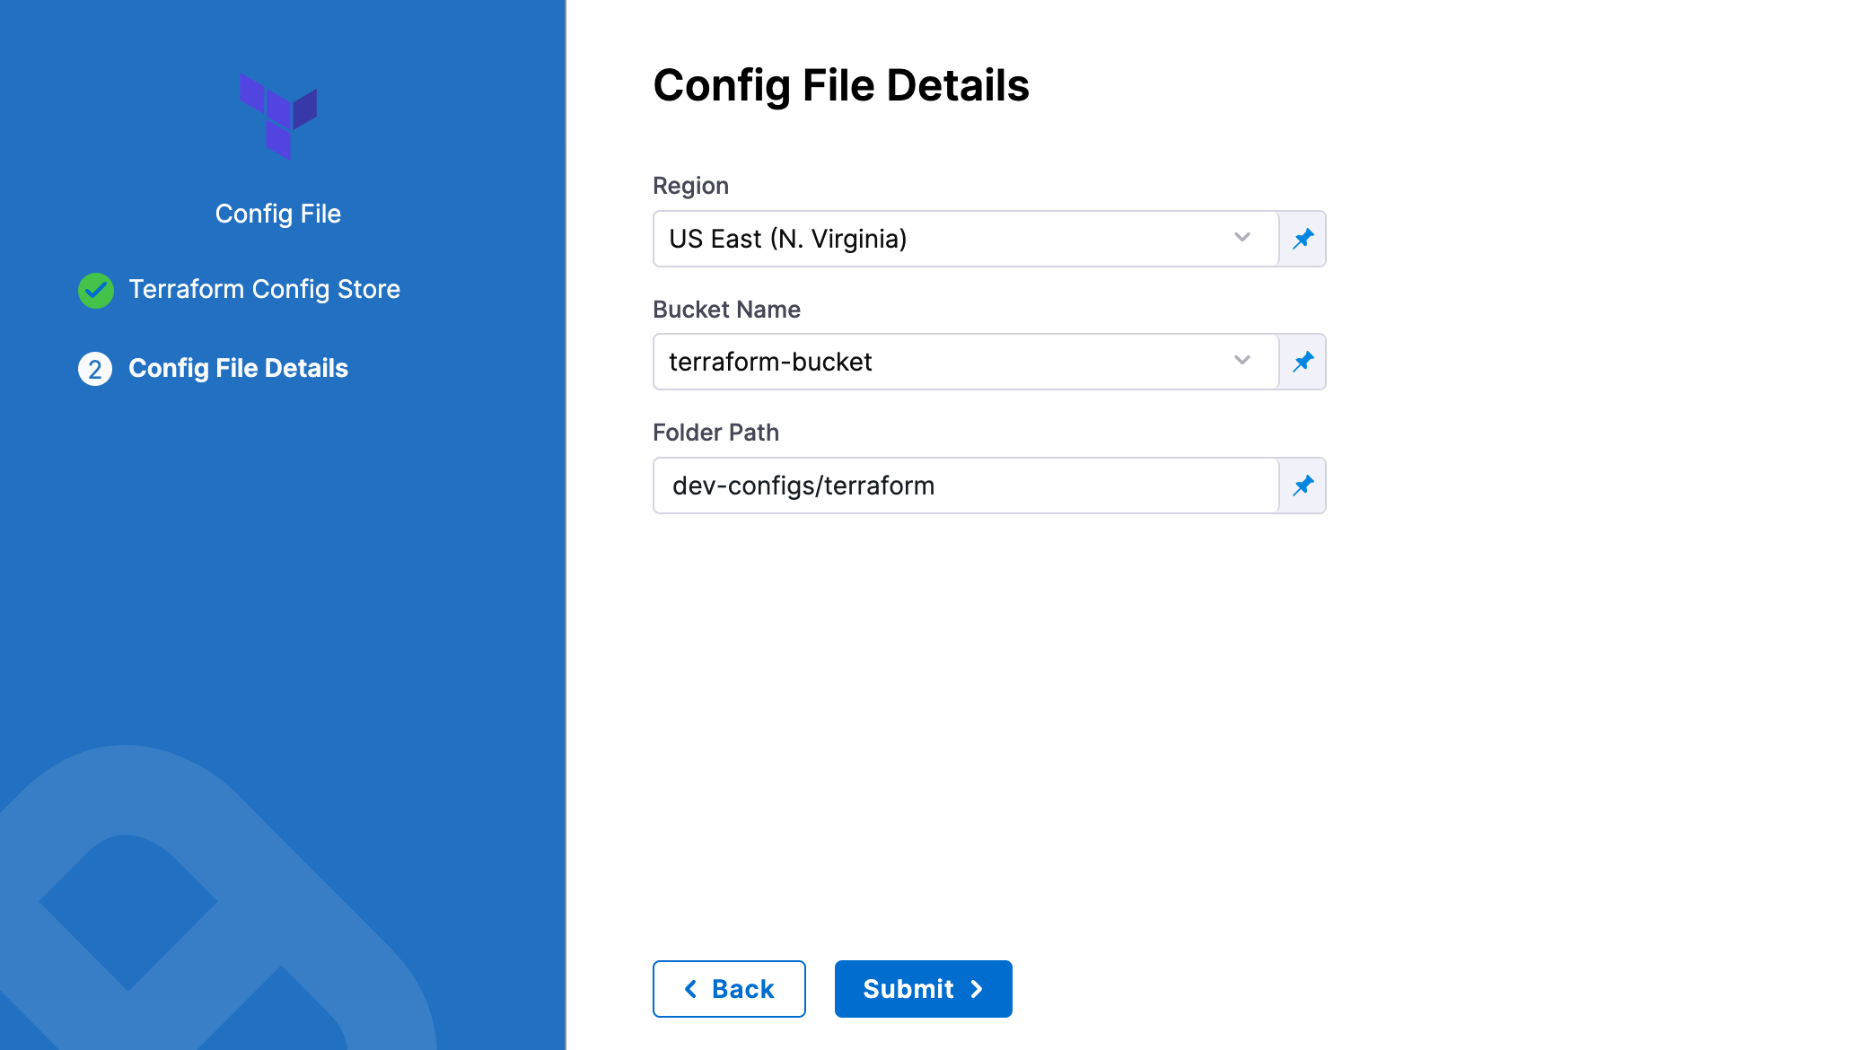
Task: Click the step 2 number circle
Action: coord(95,369)
